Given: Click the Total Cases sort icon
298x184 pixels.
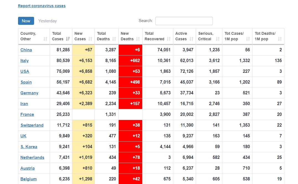Looking at the screenshot, I should coord(68,39).
